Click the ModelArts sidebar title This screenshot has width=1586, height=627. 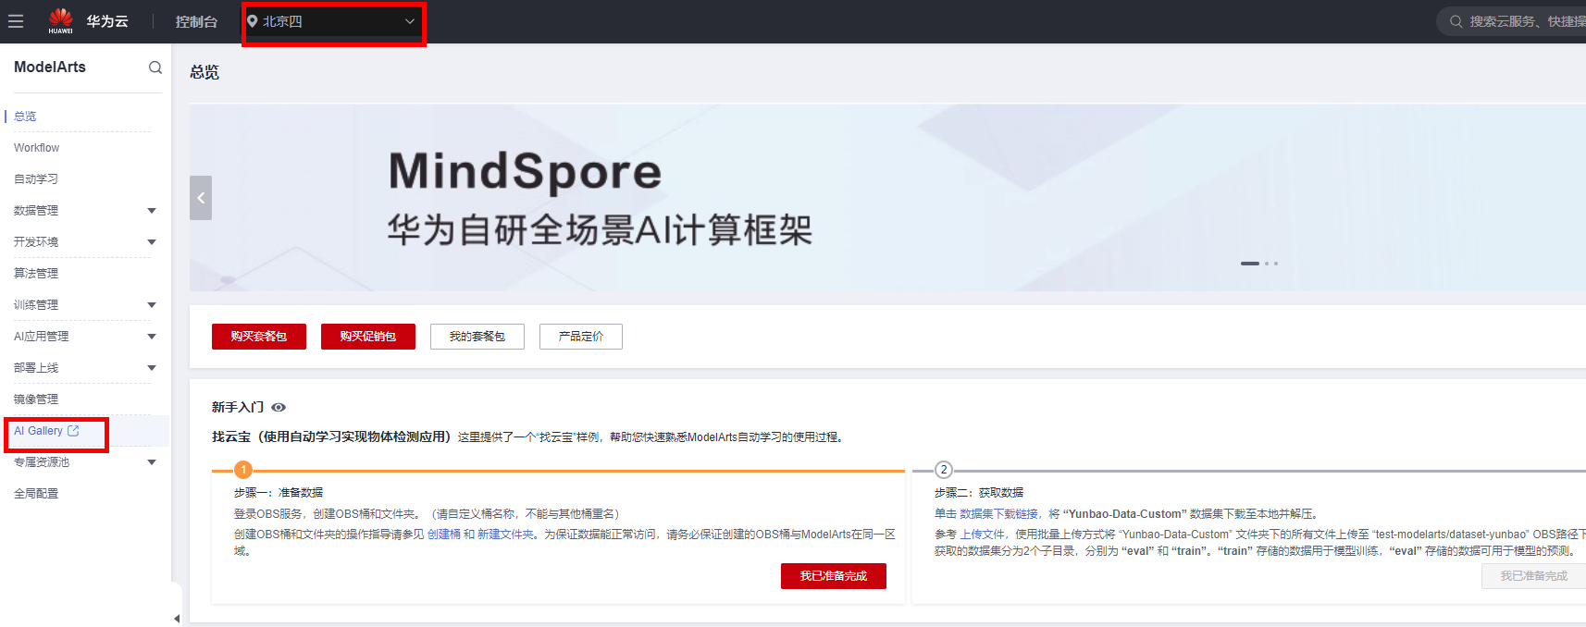[x=50, y=68]
